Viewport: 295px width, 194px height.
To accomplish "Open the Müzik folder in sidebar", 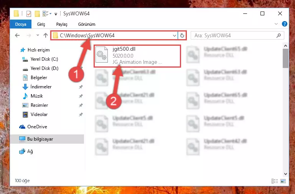I will click(33, 96).
